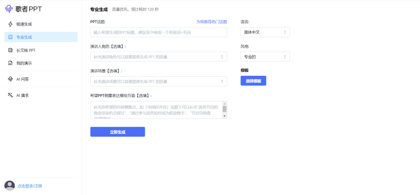Go to 我的演示 menu item
The image size is (420, 195).
(24, 63)
